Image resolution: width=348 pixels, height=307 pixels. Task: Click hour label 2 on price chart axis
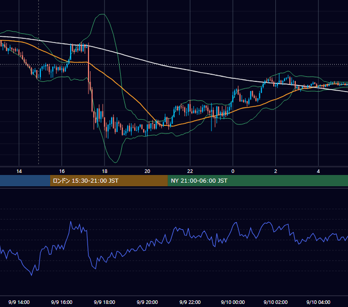tap(276, 171)
